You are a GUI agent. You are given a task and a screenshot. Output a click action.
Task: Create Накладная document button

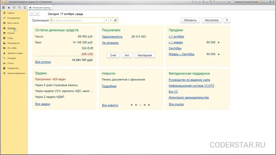(x=145, y=55)
